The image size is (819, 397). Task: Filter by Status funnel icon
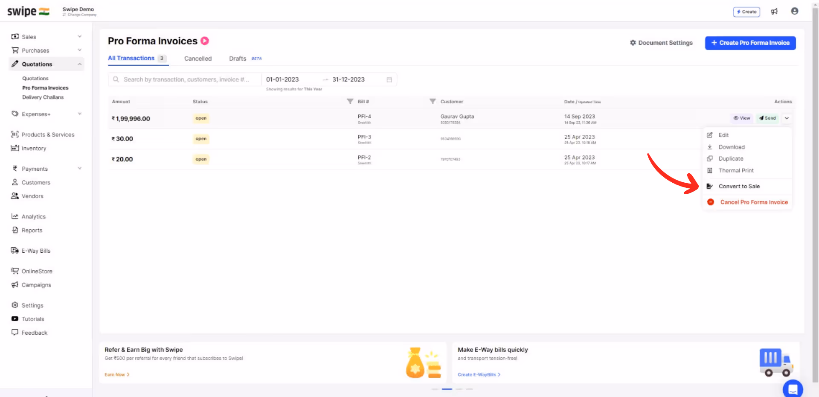point(350,101)
